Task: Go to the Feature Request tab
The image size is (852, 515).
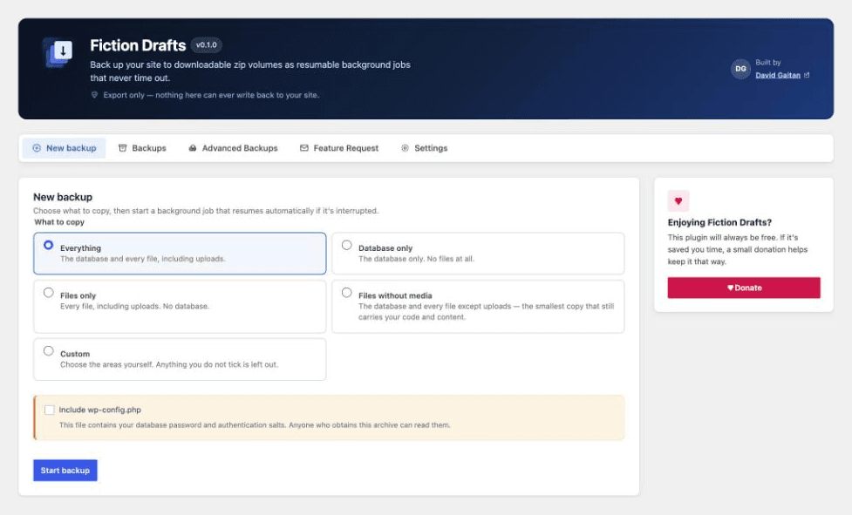Action: [x=339, y=148]
